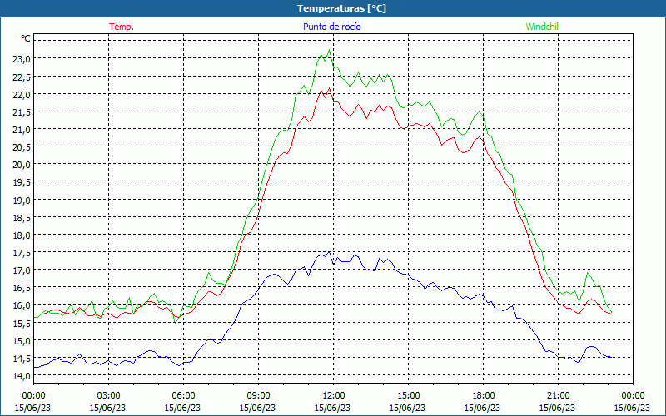Select the blue Punto de rocío legend label
The height and width of the screenshot is (416, 666).
pos(331,27)
